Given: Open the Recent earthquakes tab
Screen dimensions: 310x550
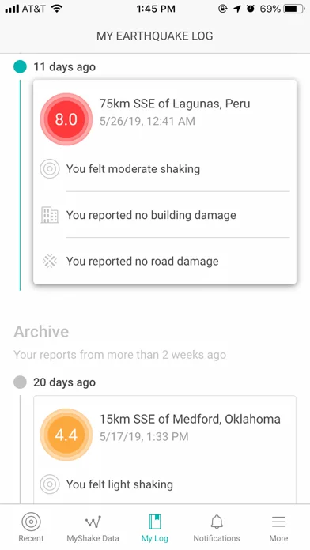Looking at the screenshot, I should [x=31, y=527].
